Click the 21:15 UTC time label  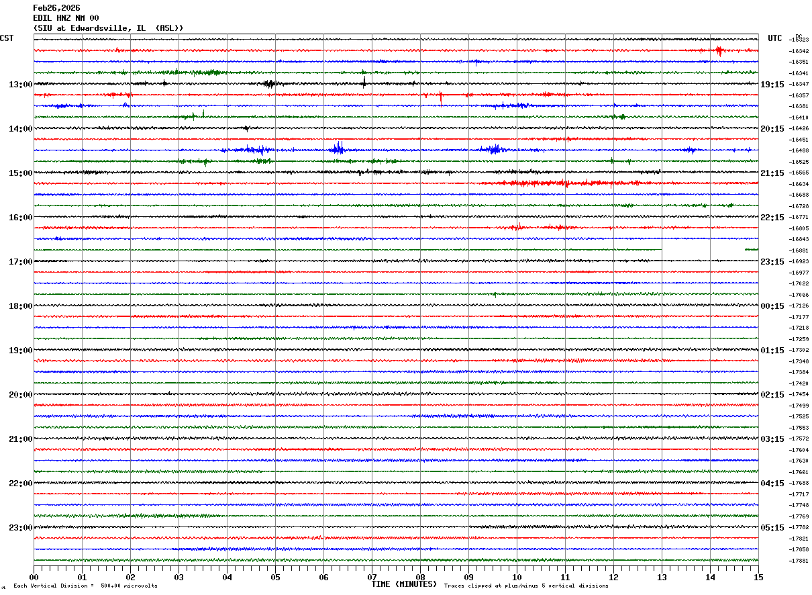pyautogui.click(x=772, y=173)
